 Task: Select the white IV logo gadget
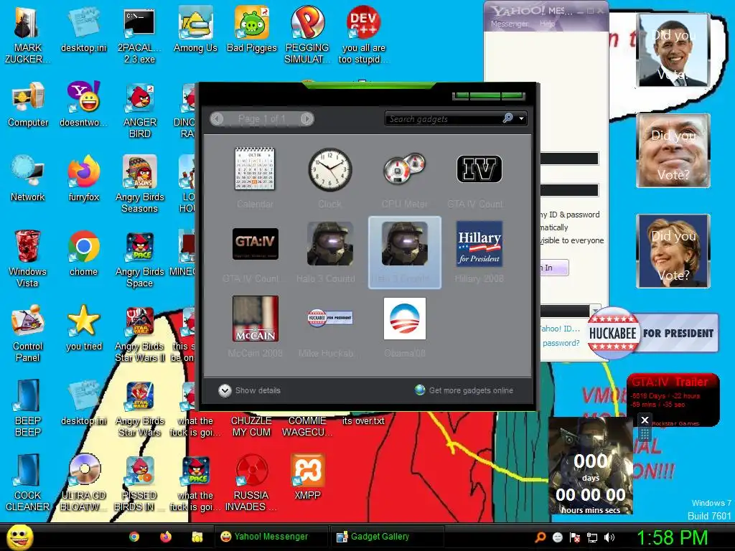pyautogui.click(x=479, y=169)
